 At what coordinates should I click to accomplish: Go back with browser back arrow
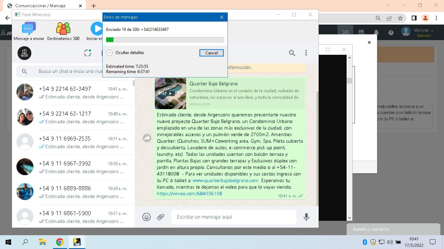(7, 18)
